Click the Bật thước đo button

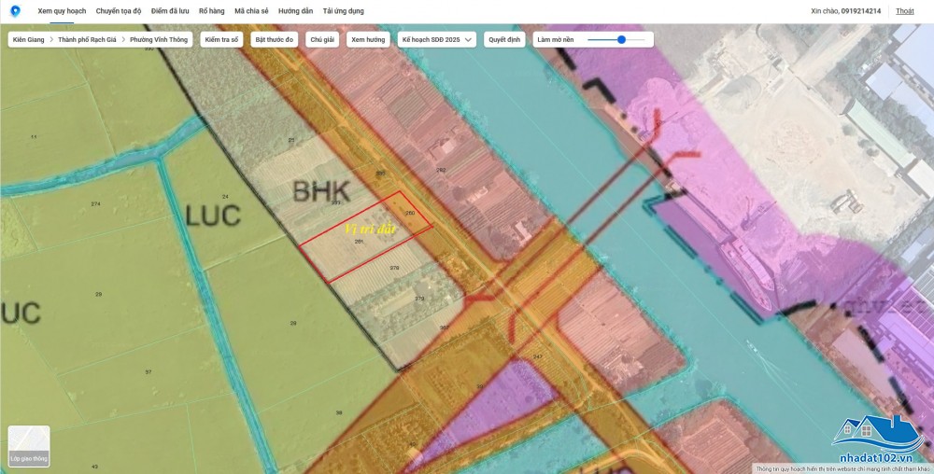coord(275,40)
